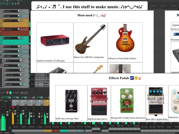Screen dimensions: 179x134
Task: Stop playback with the transport Stop button
Action: [x=16, y=93]
